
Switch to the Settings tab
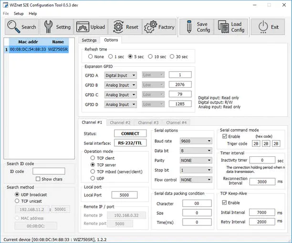point(89,40)
